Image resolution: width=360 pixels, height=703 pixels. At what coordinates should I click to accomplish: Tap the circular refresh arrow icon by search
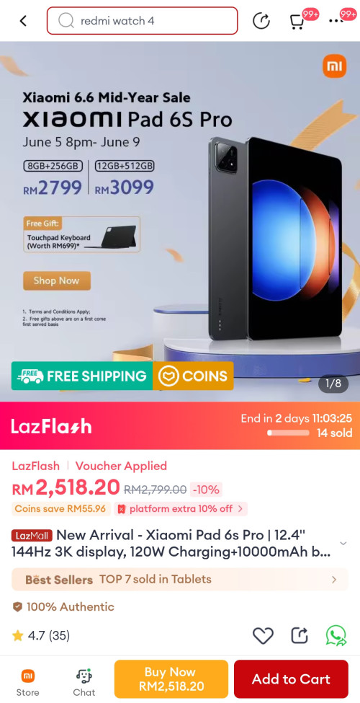(x=261, y=21)
